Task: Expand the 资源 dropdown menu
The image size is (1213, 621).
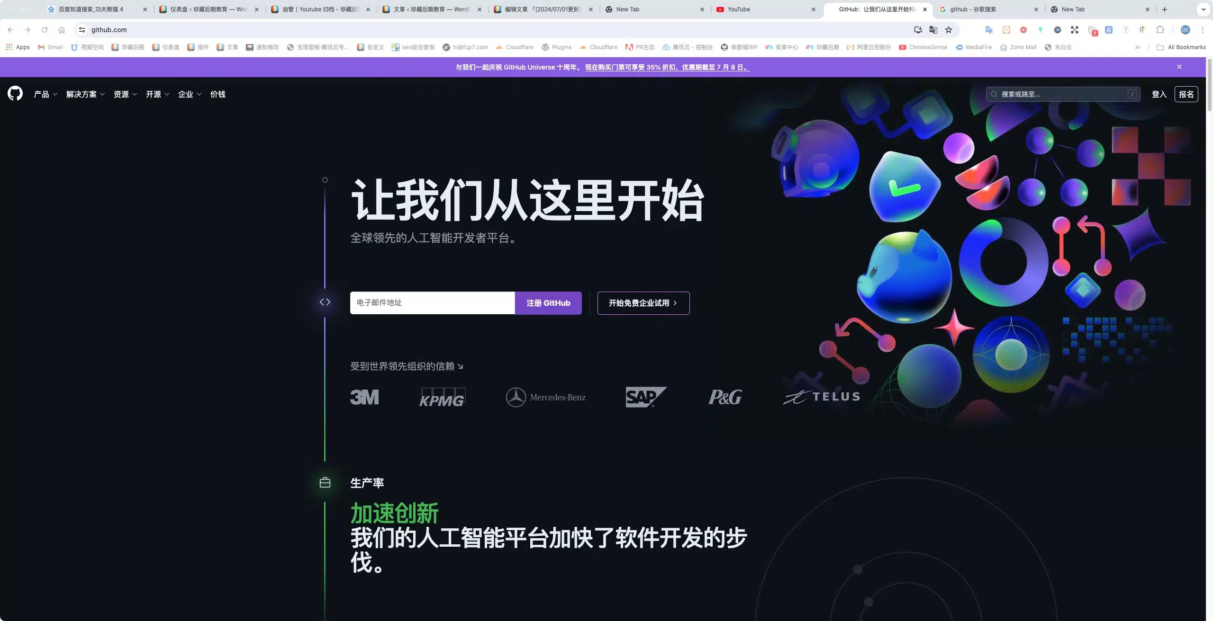Action: pos(125,94)
